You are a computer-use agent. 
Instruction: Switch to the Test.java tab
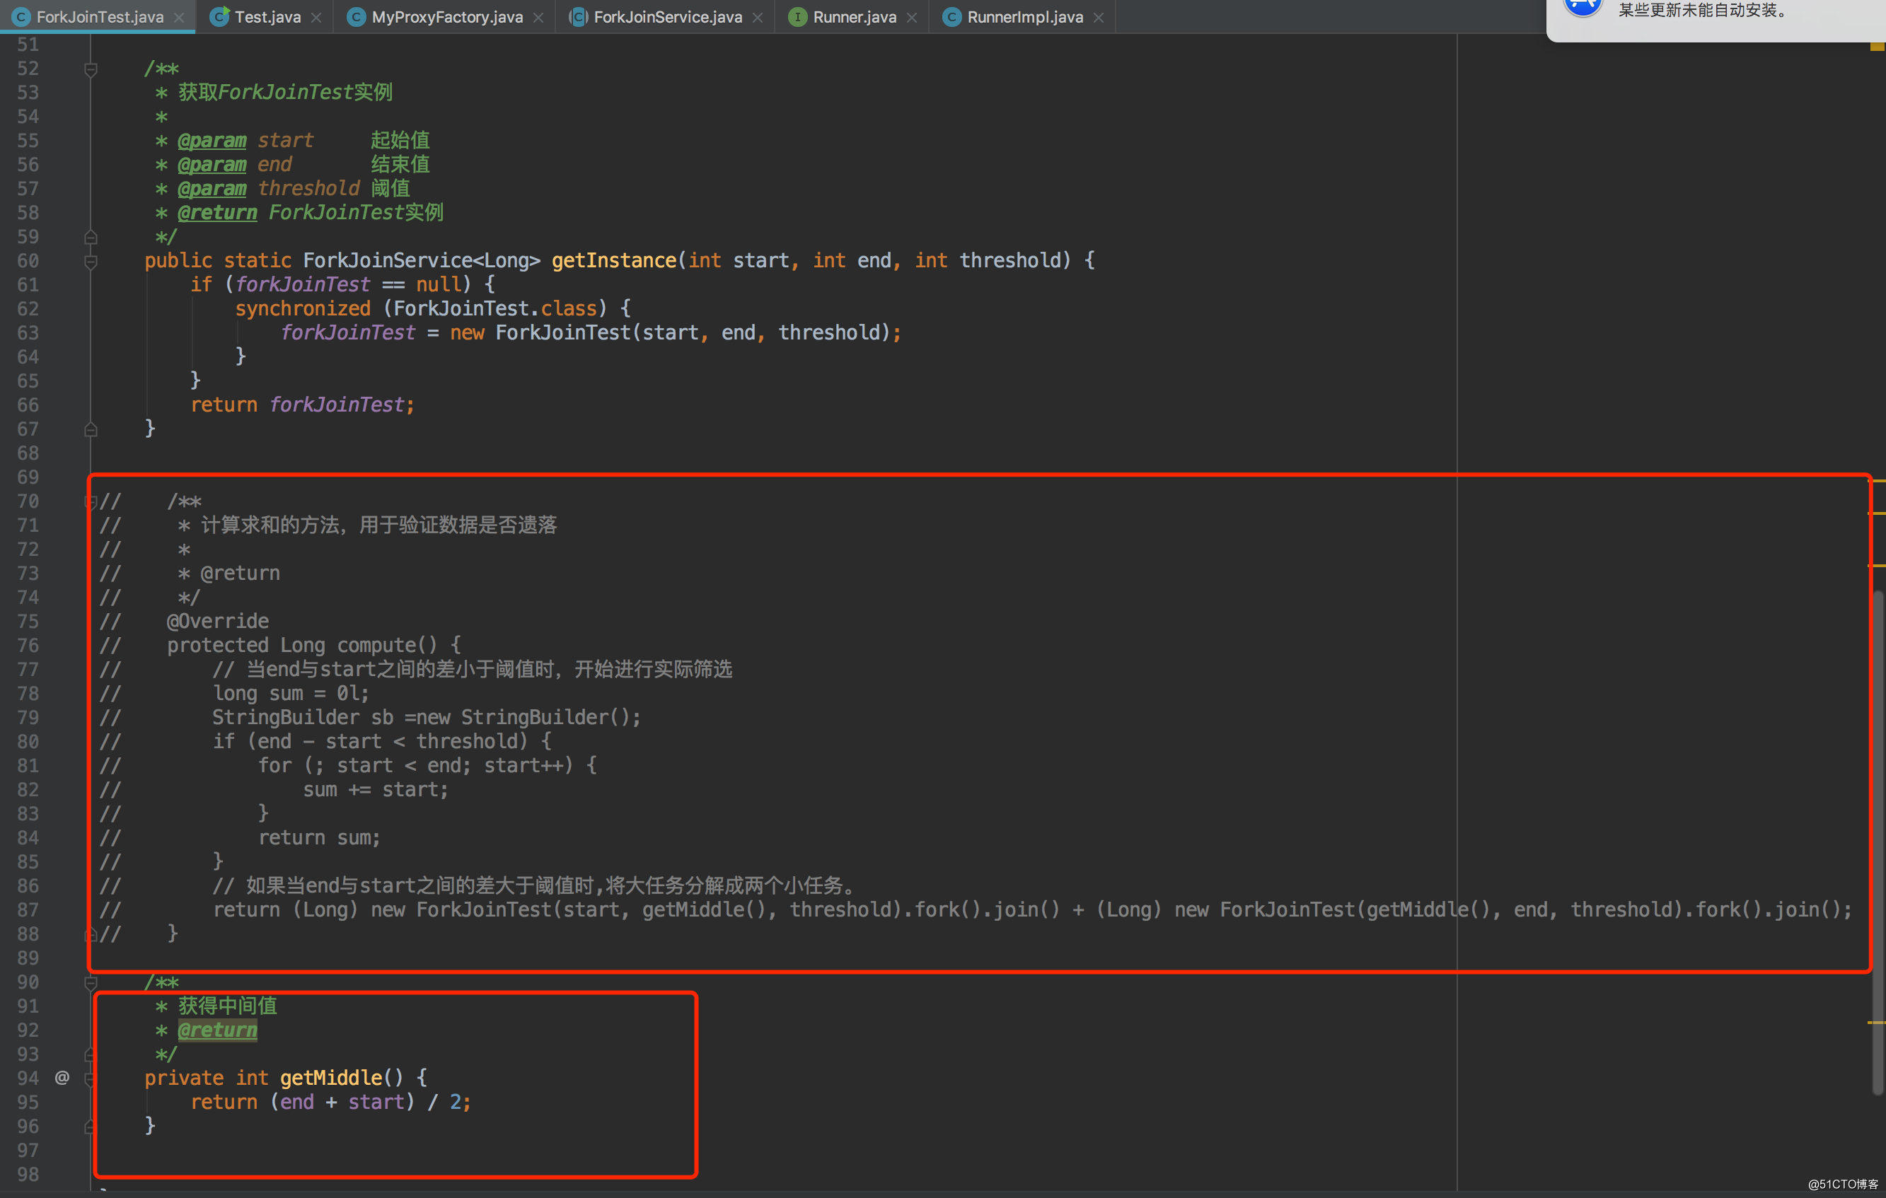coord(266,16)
